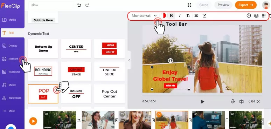Play the canvas preview
271x129 pixels.
point(202,102)
